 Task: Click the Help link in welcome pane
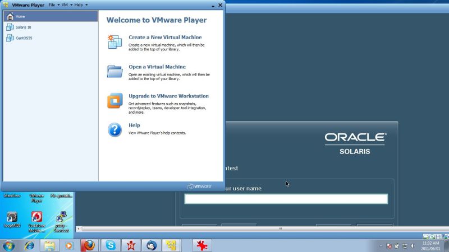(134, 125)
